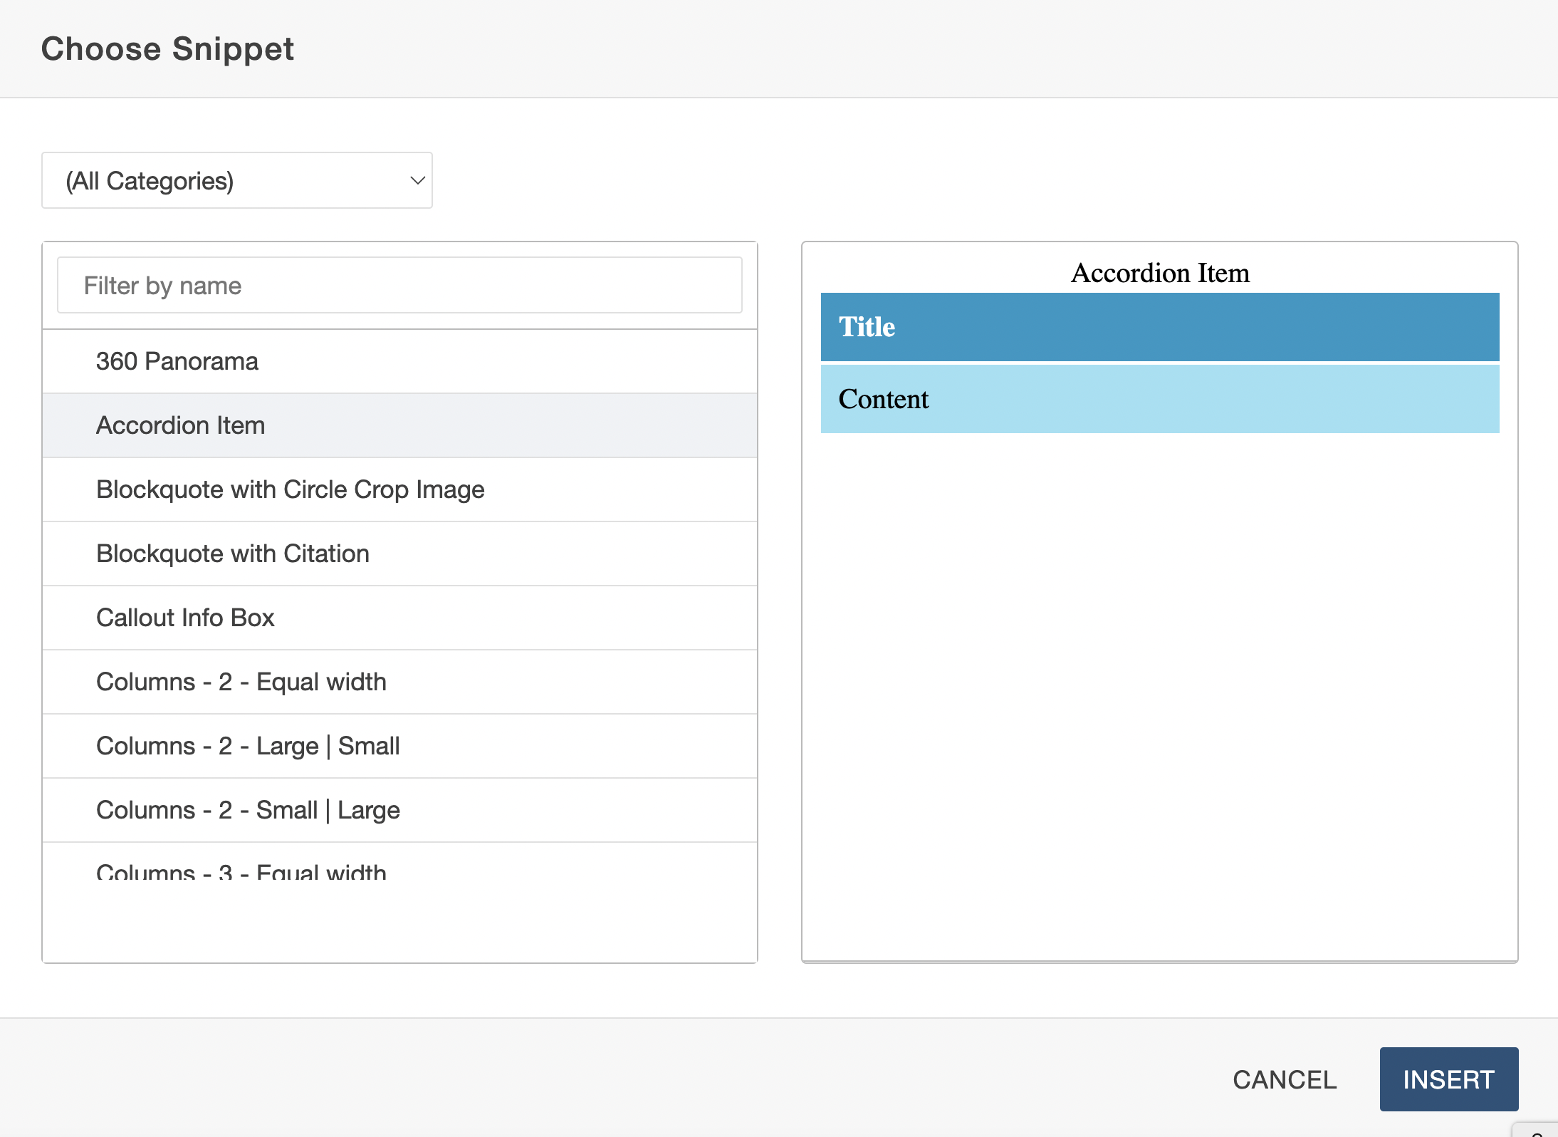
Task: Choose Columns - 2 - Equal width
Action: tap(241, 682)
